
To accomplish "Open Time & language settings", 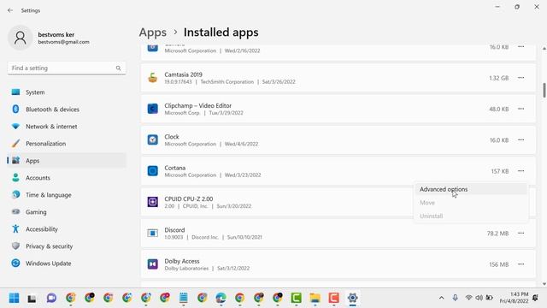I will pos(67,195).
